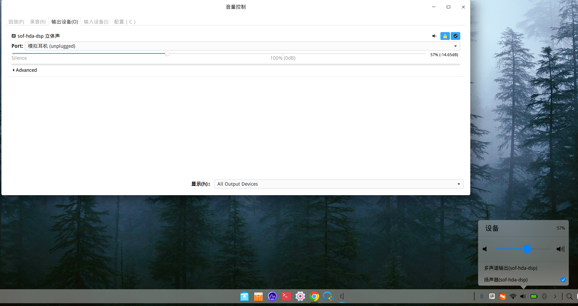The height and width of the screenshot is (306, 578).
Task: Select 扬声器(sof-hda-dsp) speaker device
Action: pyautogui.click(x=506, y=280)
